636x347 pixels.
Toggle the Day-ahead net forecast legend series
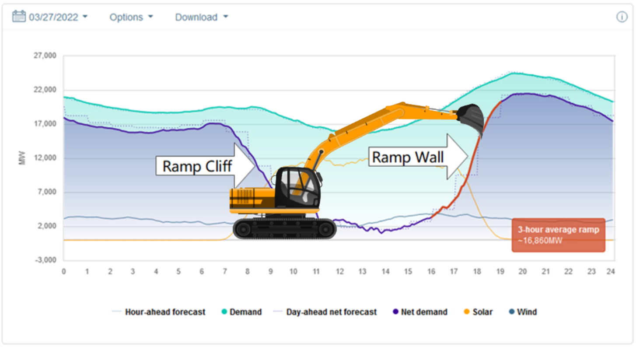click(331, 312)
